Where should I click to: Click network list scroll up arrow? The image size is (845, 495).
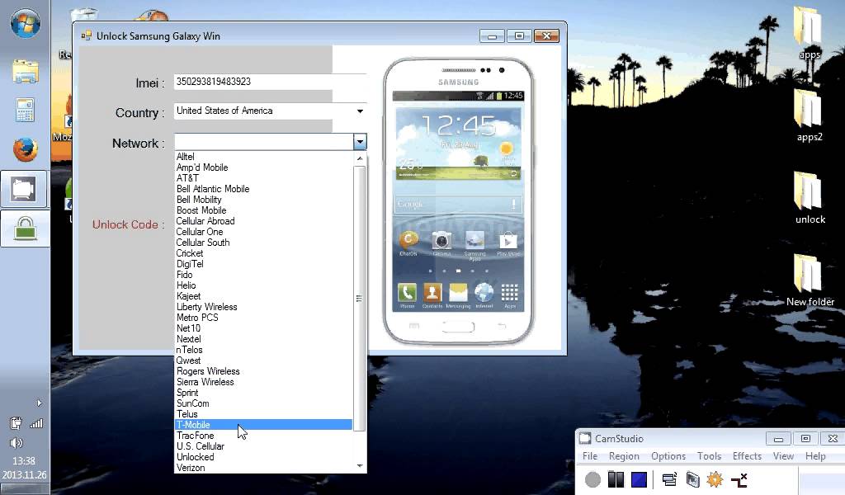pos(360,158)
